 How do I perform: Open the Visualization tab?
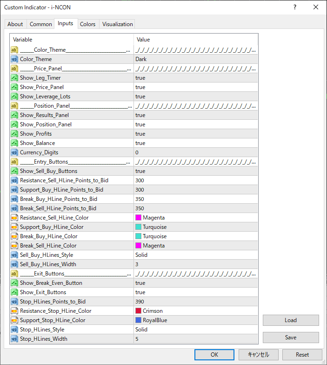point(118,24)
